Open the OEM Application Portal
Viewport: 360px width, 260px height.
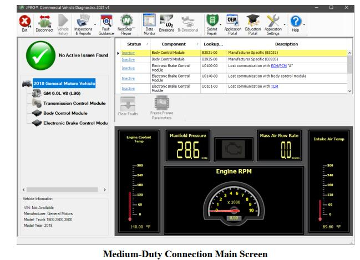pyautogui.click(x=232, y=24)
